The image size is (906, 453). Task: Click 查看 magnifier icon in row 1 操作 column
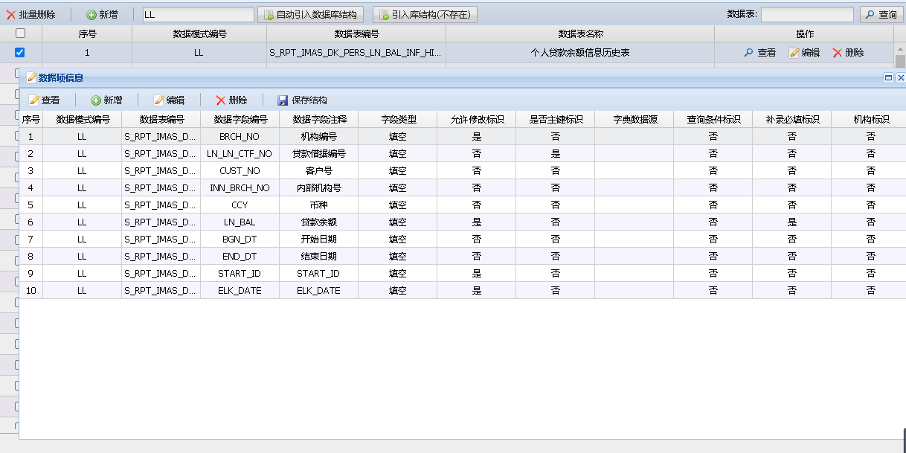[748, 53]
